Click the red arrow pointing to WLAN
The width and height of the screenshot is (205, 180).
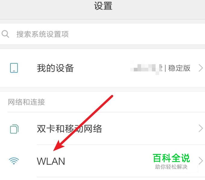point(83,123)
